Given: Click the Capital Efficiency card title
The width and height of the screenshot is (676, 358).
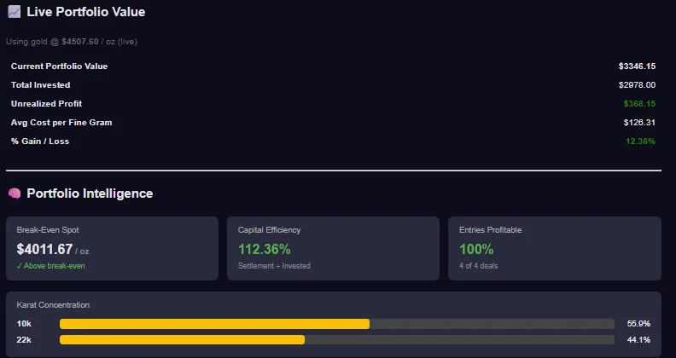Looking at the screenshot, I should (269, 230).
